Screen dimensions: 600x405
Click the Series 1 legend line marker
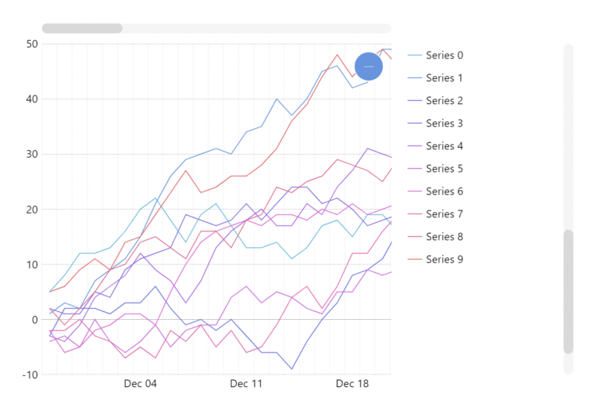click(414, 78)
